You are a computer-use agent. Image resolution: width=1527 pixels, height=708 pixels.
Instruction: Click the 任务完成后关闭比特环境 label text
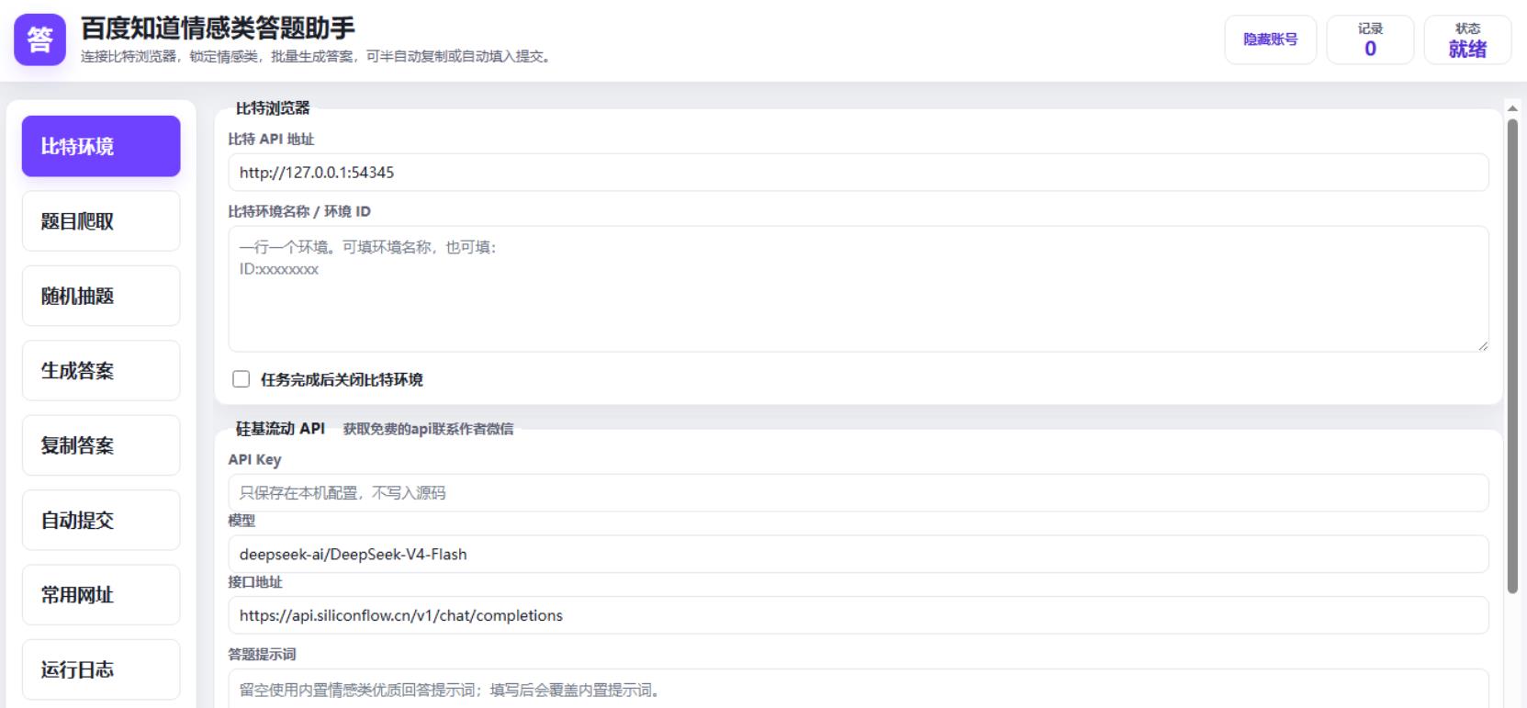342,380
